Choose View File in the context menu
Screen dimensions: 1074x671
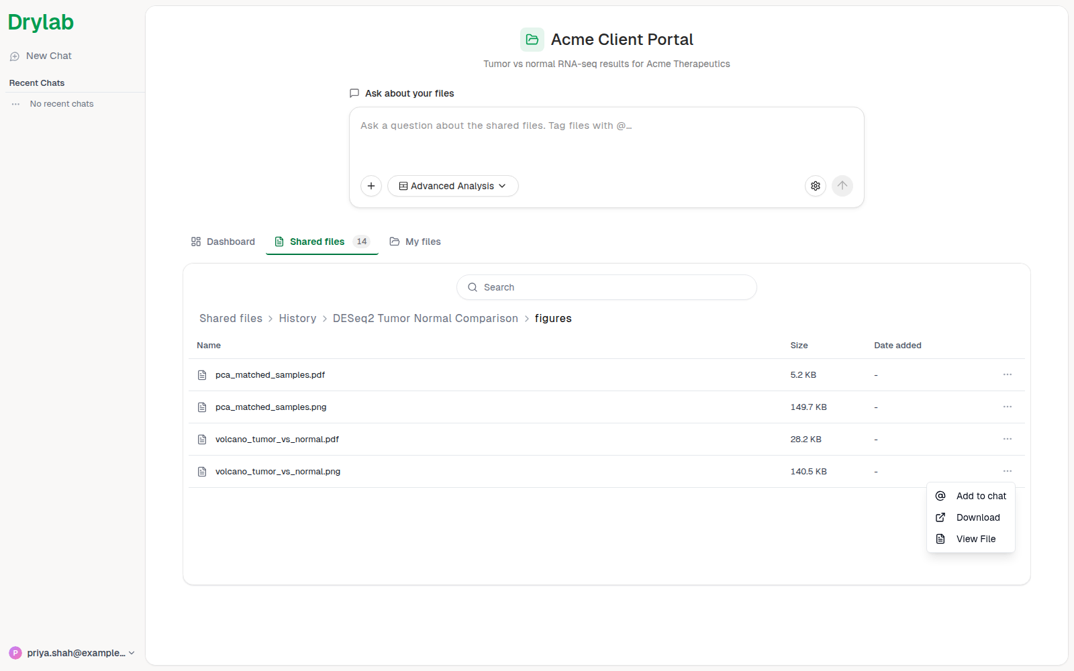coord(971,539)
